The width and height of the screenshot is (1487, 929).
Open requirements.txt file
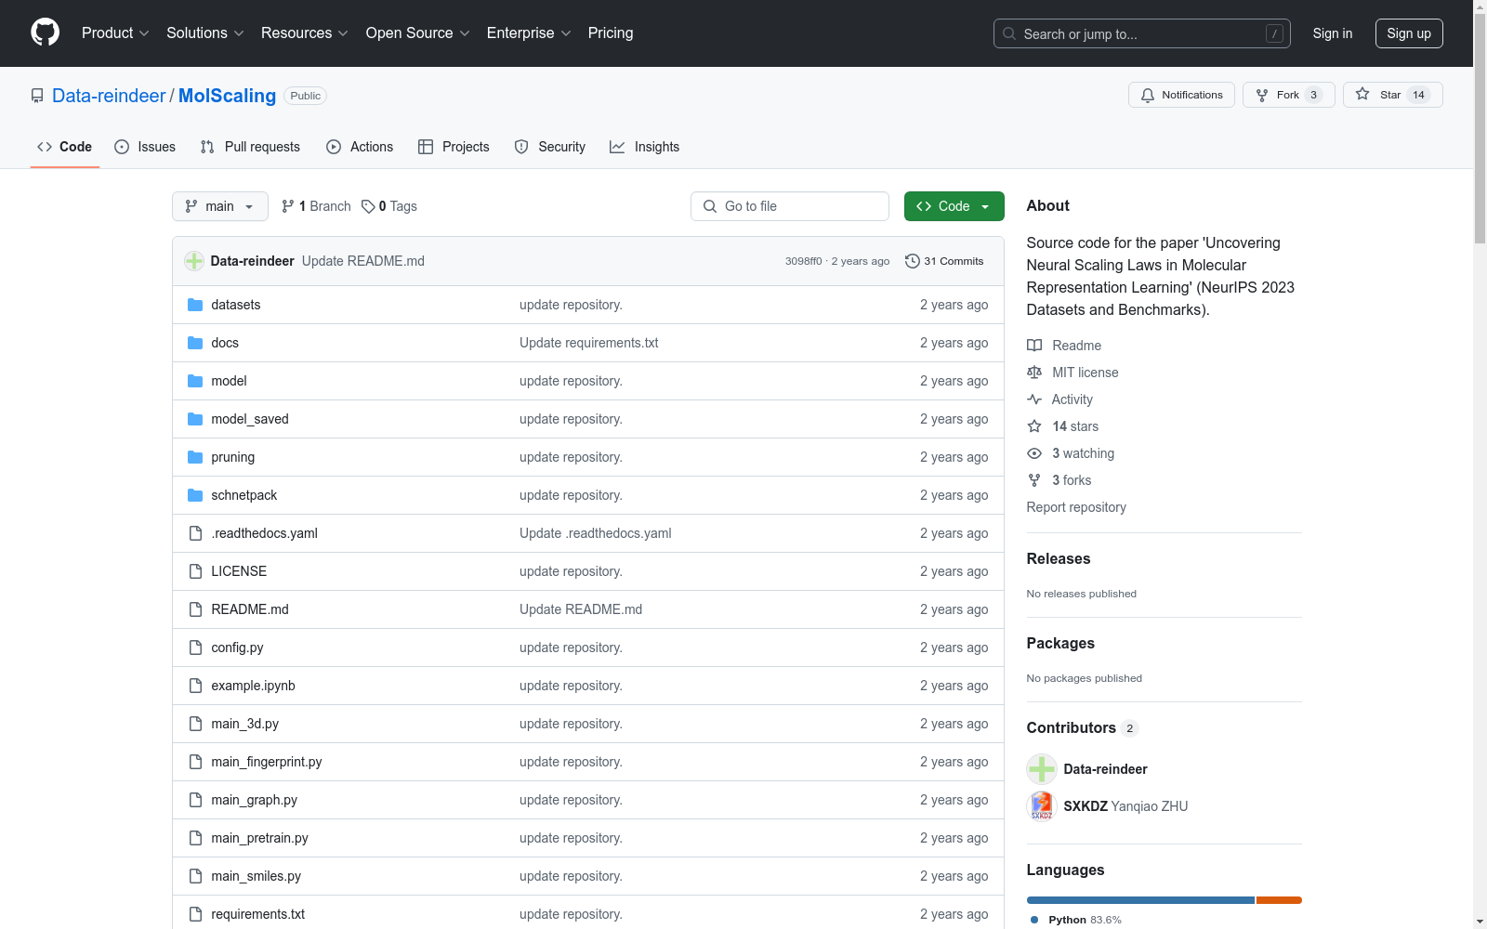(x=257, y=914)
